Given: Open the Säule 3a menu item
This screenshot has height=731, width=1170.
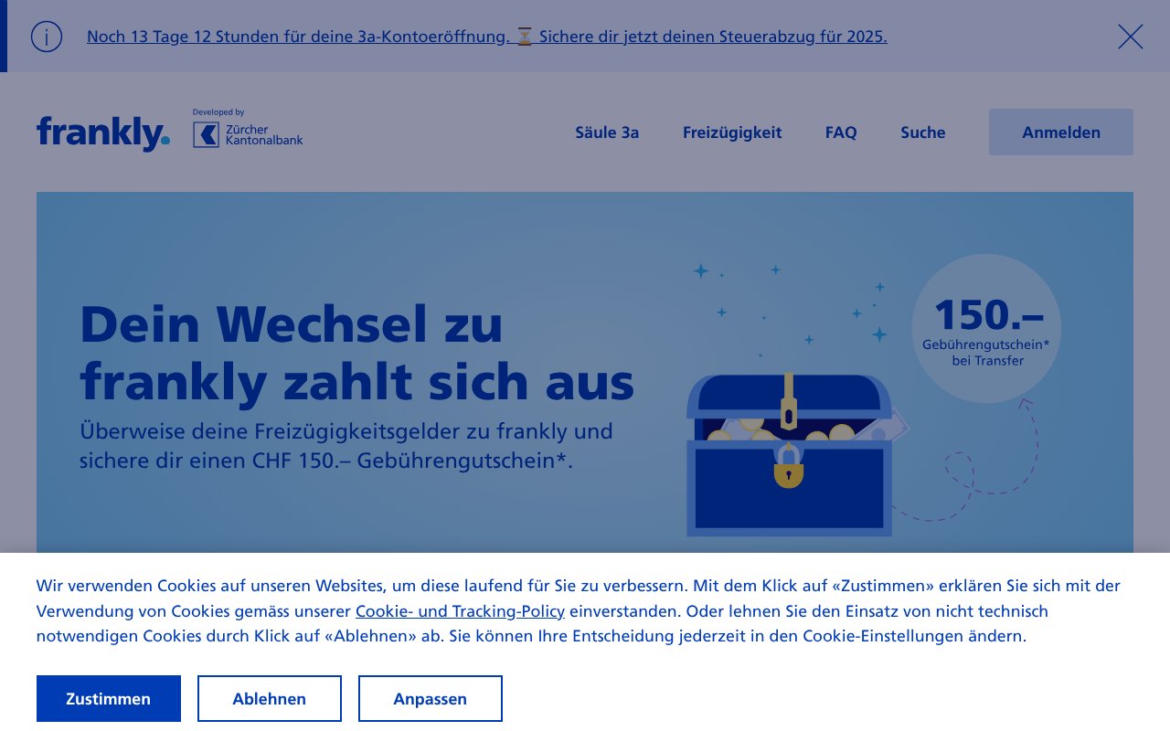Looking at the screenshot, I should [607, 132].
